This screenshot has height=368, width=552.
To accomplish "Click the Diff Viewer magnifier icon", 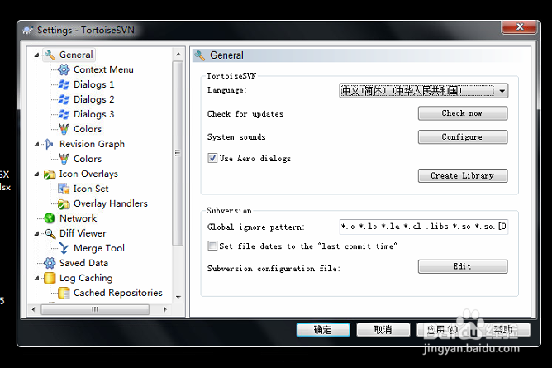I will pyautogui.click(x=50, y=233).
